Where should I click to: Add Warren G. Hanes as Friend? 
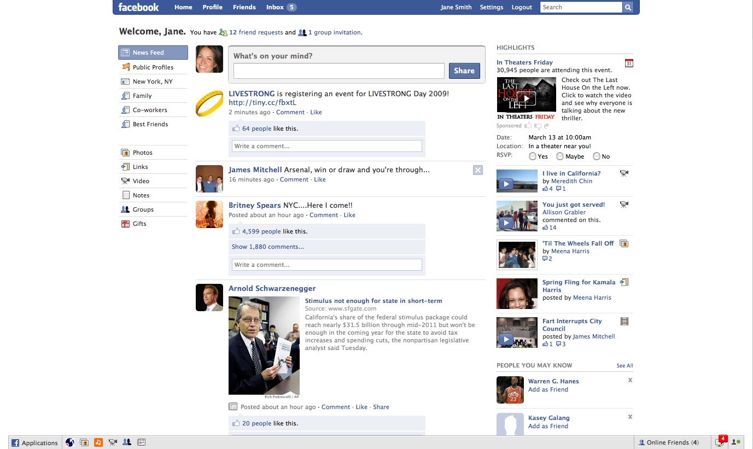pyautogui.click(x=548, y=389)
